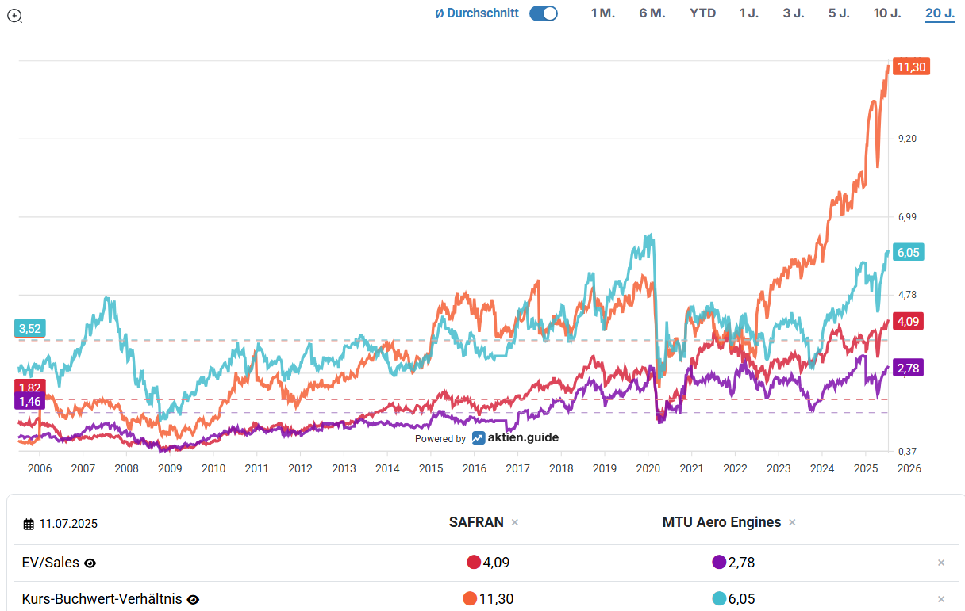Click the teal 3,52 average label
The height and width of the screenshot is (611, 965).
[30, 329]
